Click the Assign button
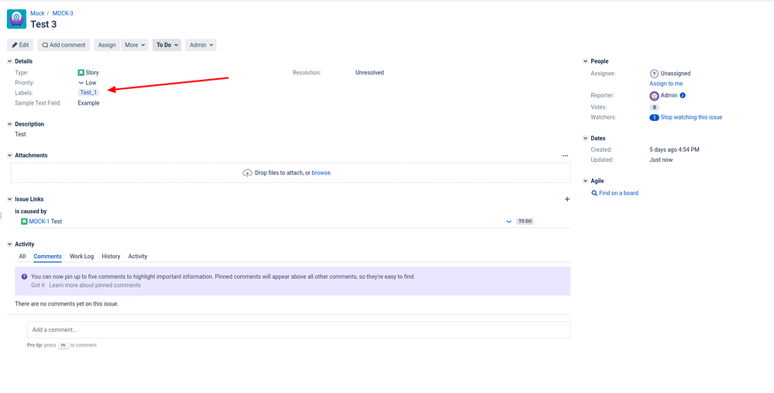Viewport: 774px width, 393px height. (107, 45)
